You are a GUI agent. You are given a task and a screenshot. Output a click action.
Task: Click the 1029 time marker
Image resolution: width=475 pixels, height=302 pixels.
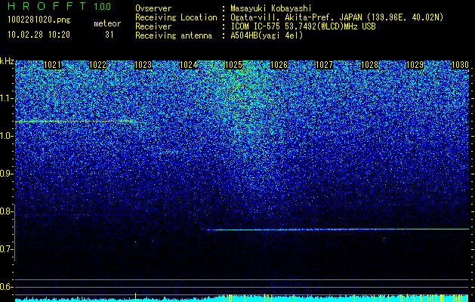(415, 65)
